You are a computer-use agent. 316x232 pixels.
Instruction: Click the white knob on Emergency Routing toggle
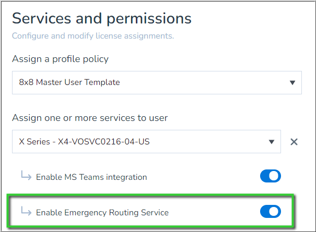tap(274, 212)
